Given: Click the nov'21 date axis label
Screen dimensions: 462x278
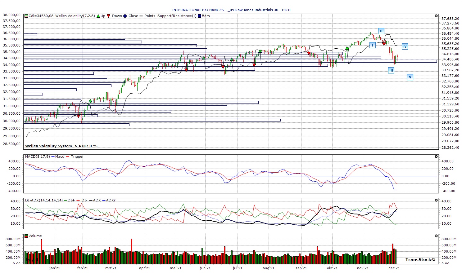Looking at the screenshot, I should point(363,268).
